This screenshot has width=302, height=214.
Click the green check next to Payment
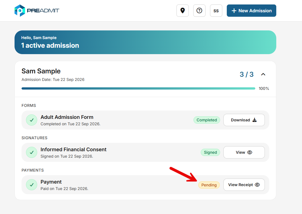click(x=32, y=185)
